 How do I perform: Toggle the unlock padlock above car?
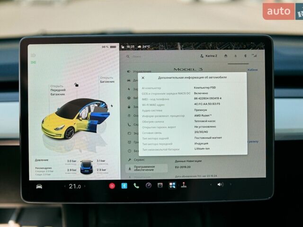pyautogui.click(x=77, y=85)
